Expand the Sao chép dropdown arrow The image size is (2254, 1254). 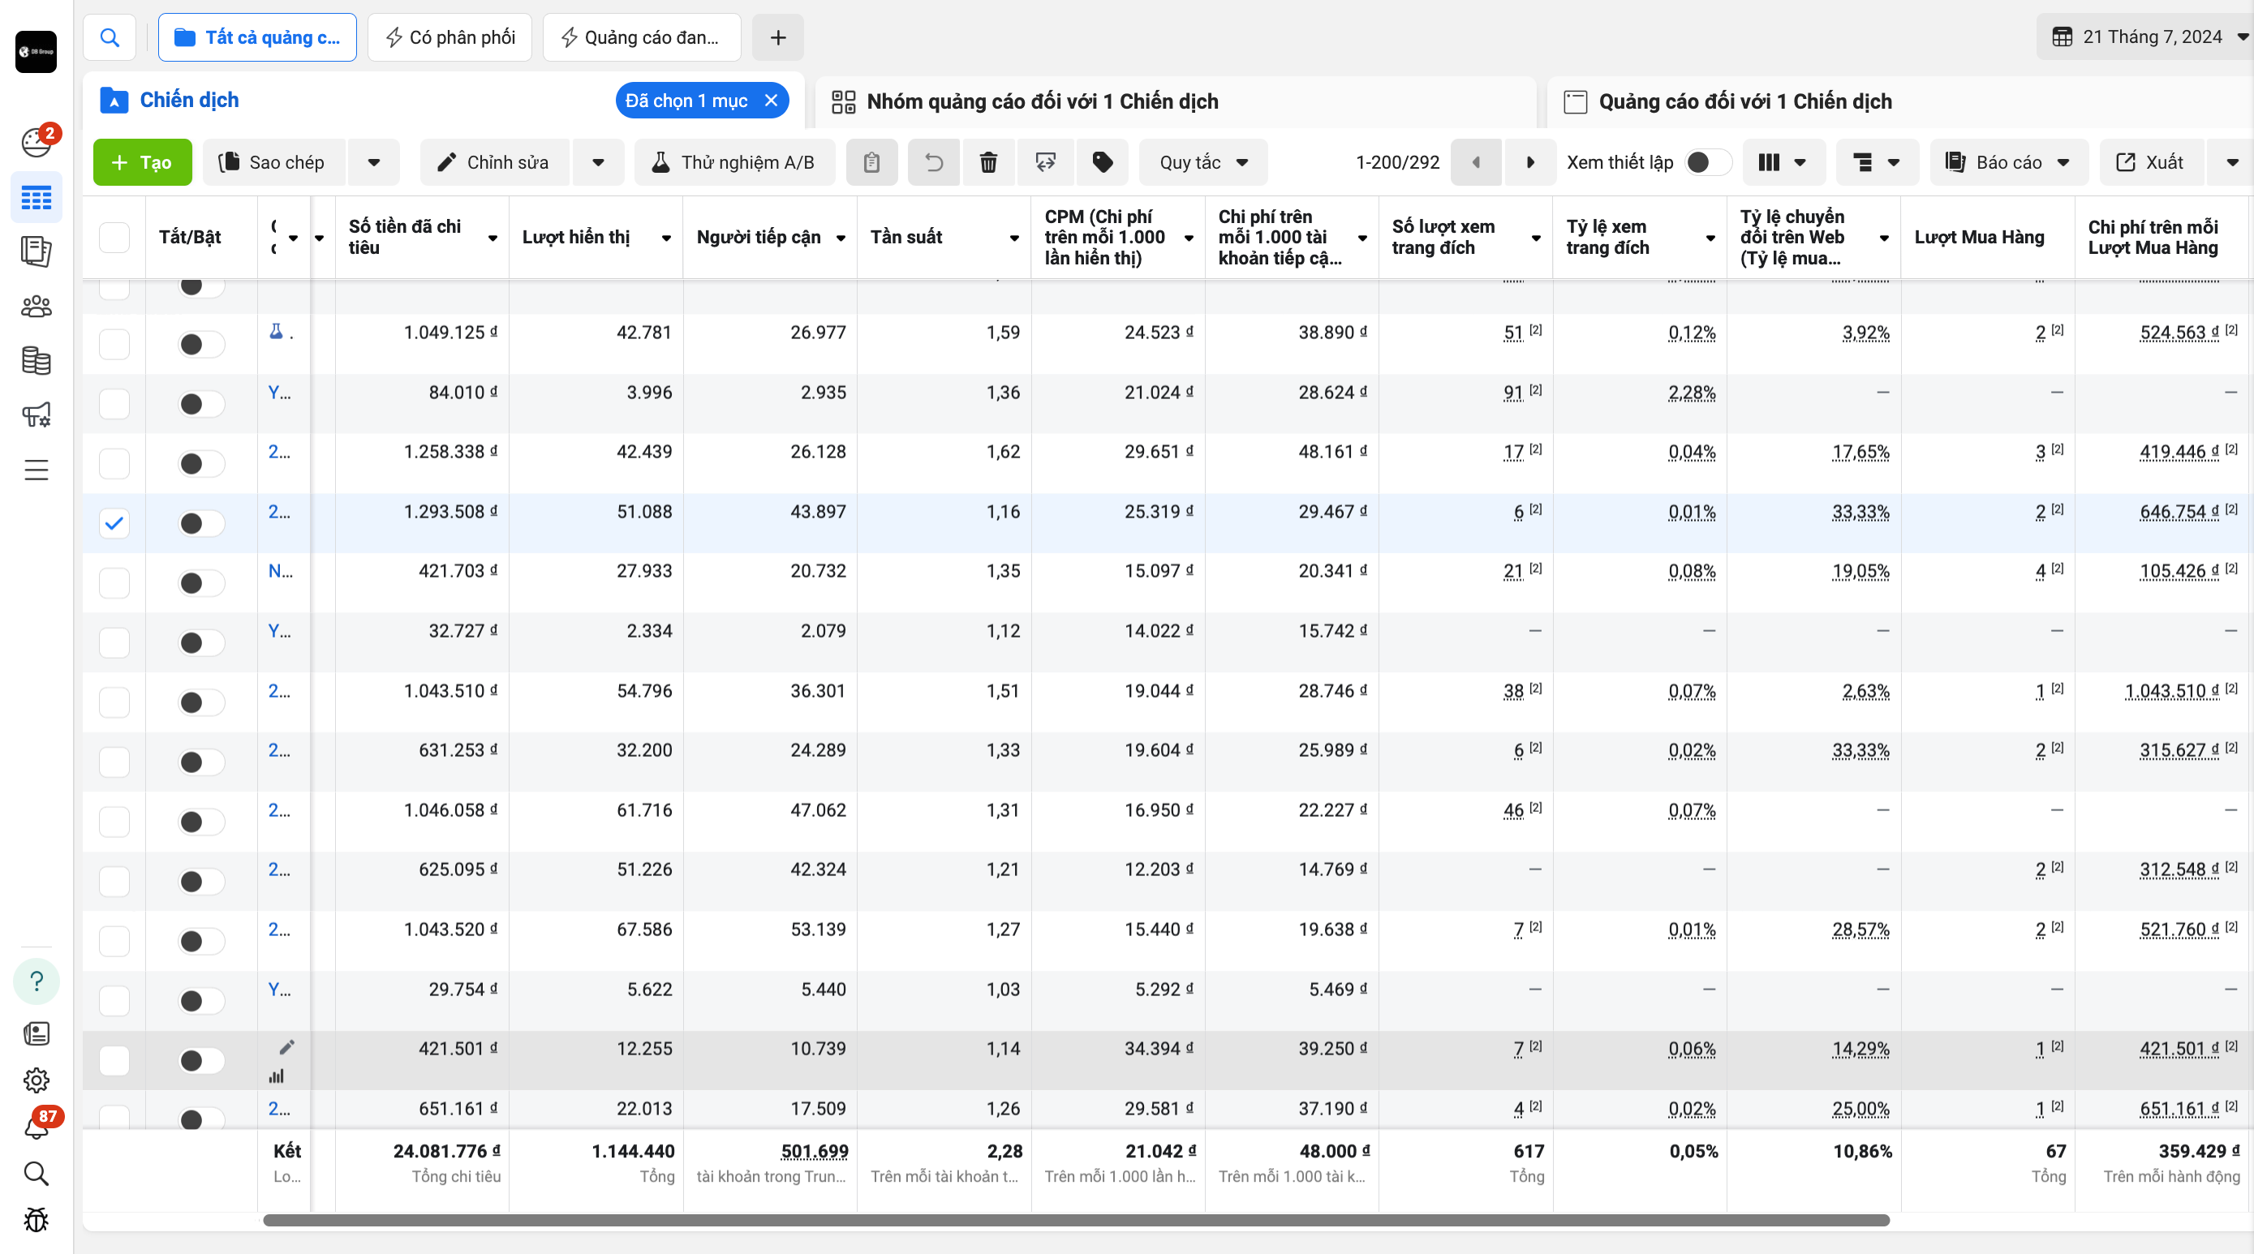click(373, 161)
